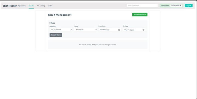Expand the All Groups dropdown
Image resolution: width=197 pixels, height=99 pixels.
(85, 30)
